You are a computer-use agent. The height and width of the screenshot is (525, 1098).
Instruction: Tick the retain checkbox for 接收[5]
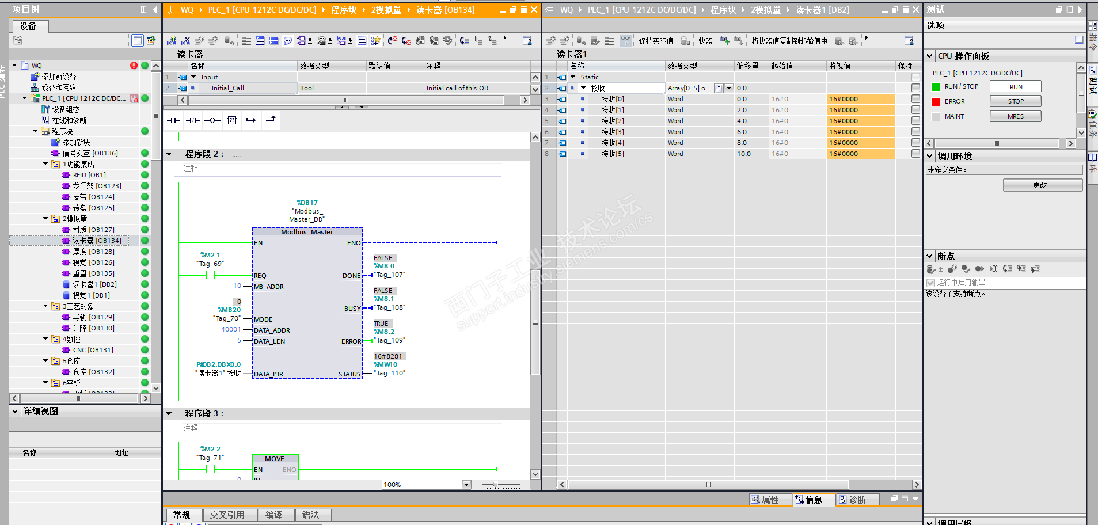point(915,154)
